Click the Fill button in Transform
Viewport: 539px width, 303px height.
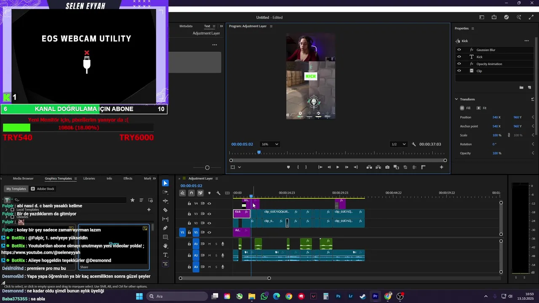point(466,108)
